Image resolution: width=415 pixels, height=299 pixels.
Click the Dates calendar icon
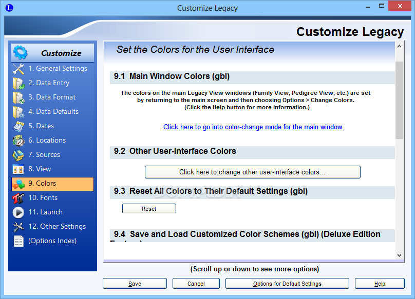pyautogui.click(x=18, y=126)
